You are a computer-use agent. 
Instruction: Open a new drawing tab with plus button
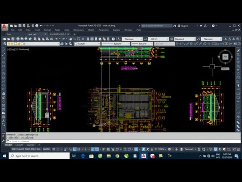click(x=74, y=34)
